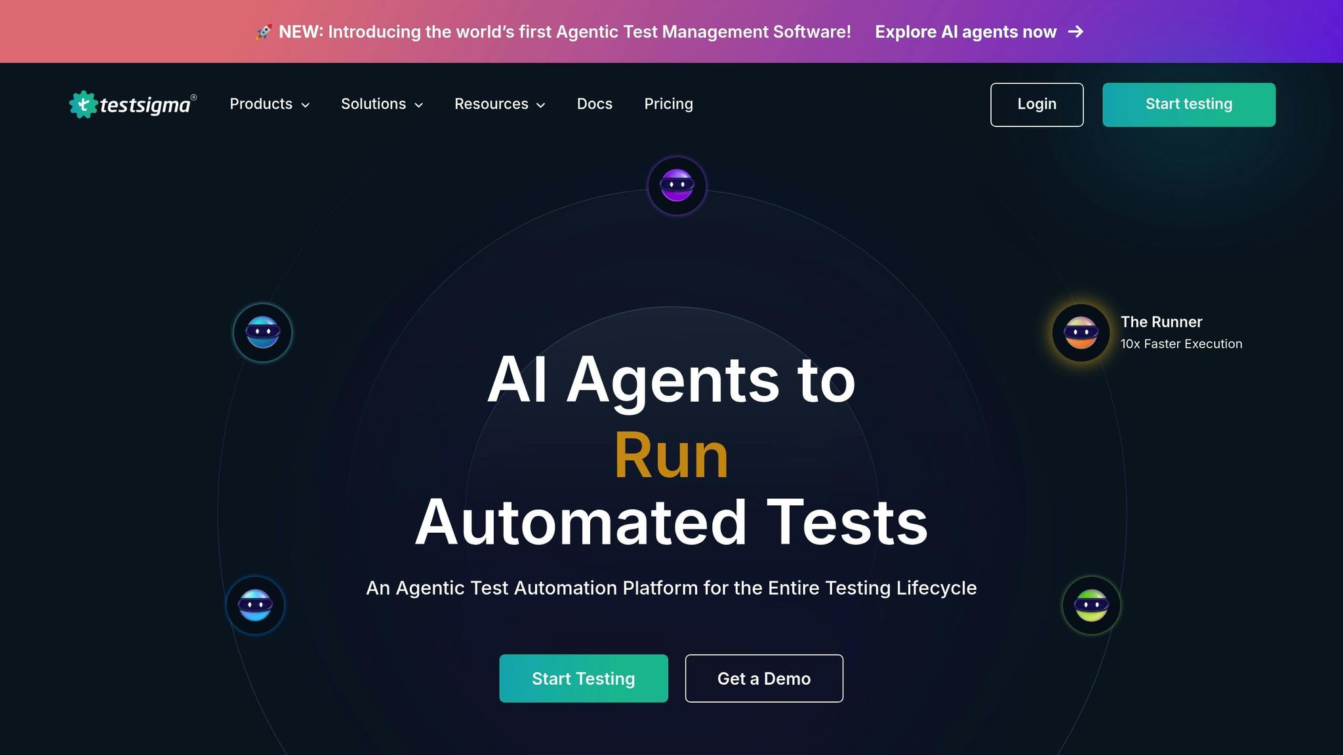Click the Start testing button in the header
1343x755 pixels.
1188,104
